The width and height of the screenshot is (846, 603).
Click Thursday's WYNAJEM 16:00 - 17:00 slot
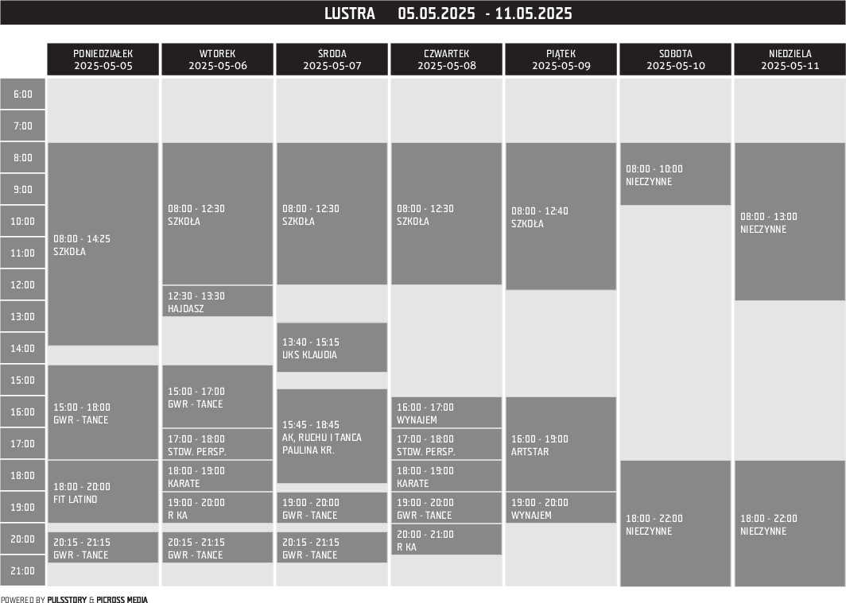click(447, 413)
